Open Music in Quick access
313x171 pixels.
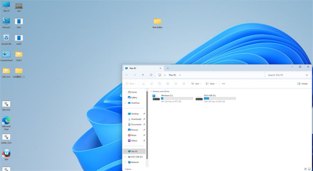(132, 135)
